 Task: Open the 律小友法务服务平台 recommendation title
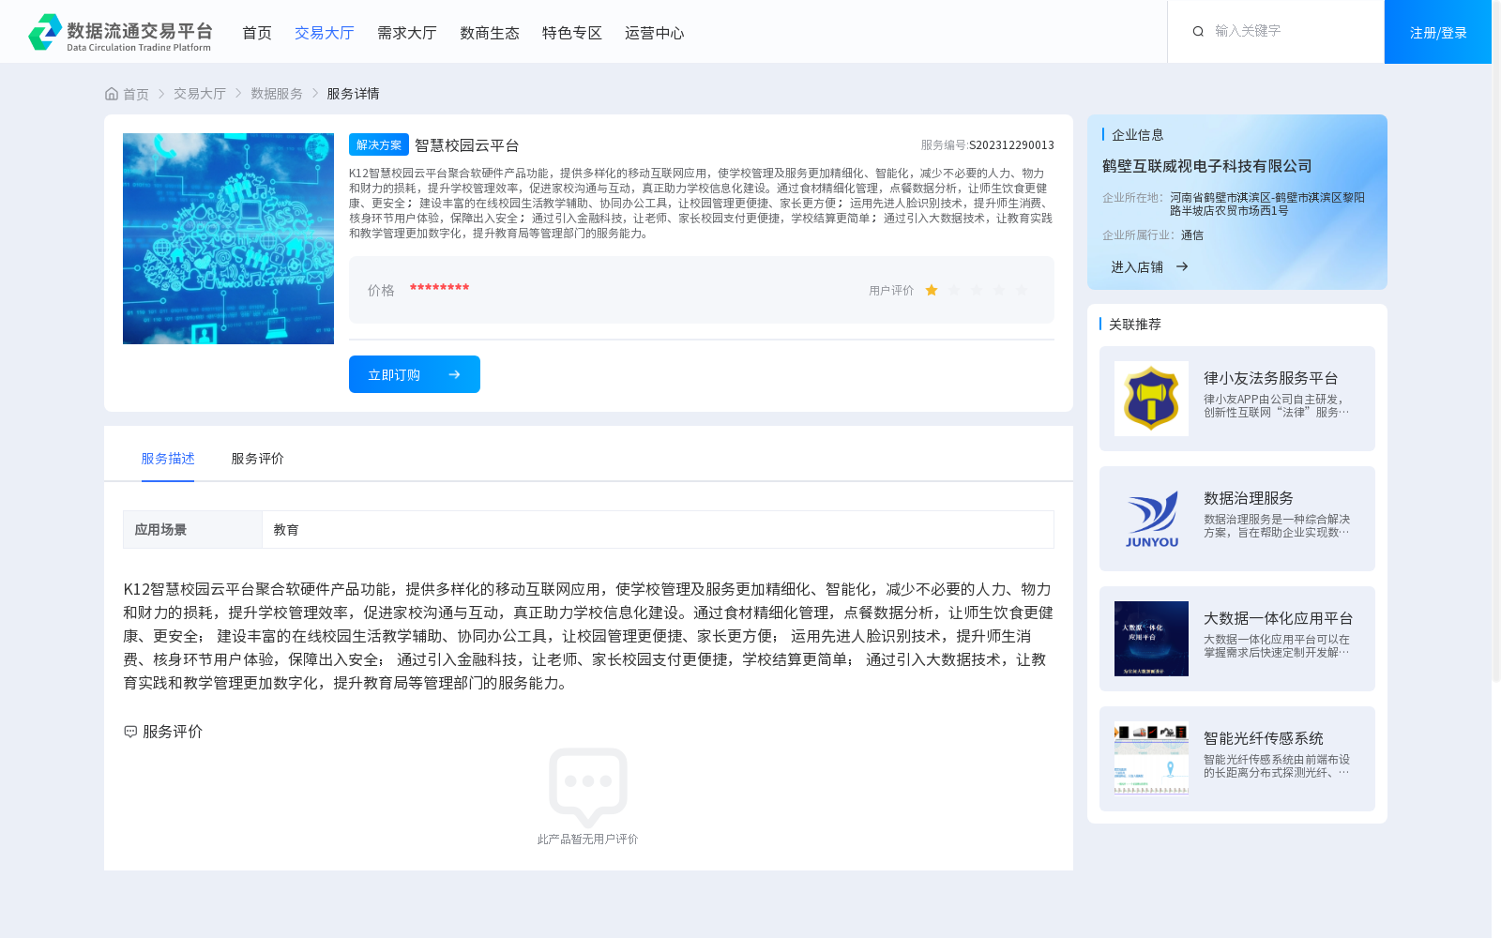click(1271, 378)
